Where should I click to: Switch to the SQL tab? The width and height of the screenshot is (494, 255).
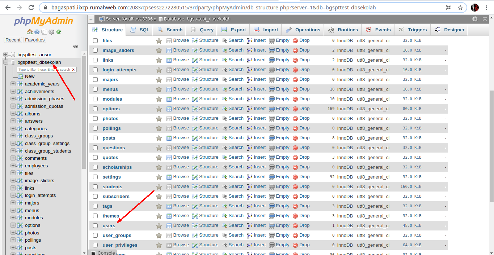140,30
